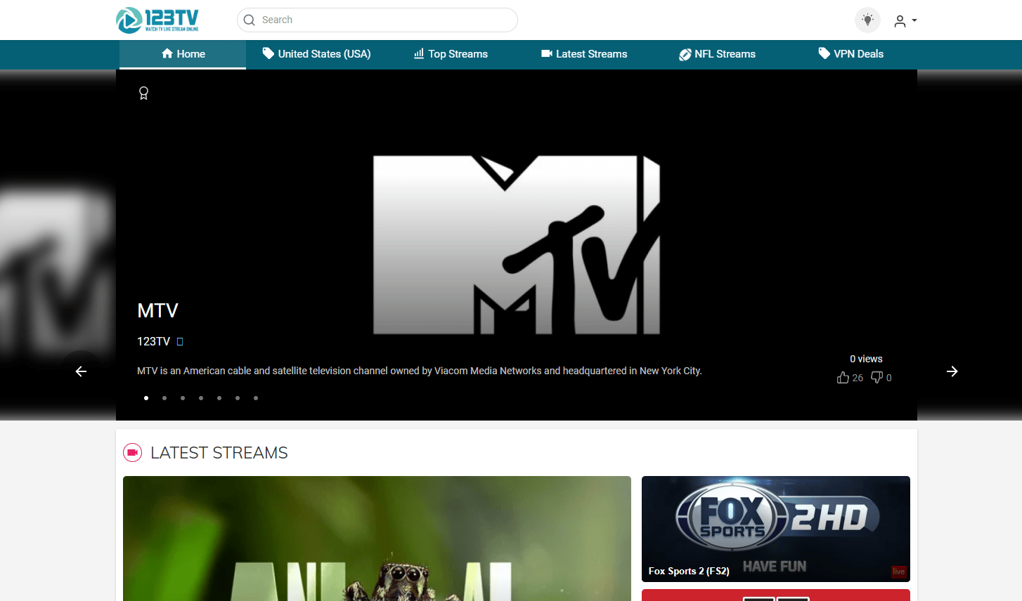Click the thumbs down dislike icon
Screen dimensions: 1022x601
coord(877,378)
